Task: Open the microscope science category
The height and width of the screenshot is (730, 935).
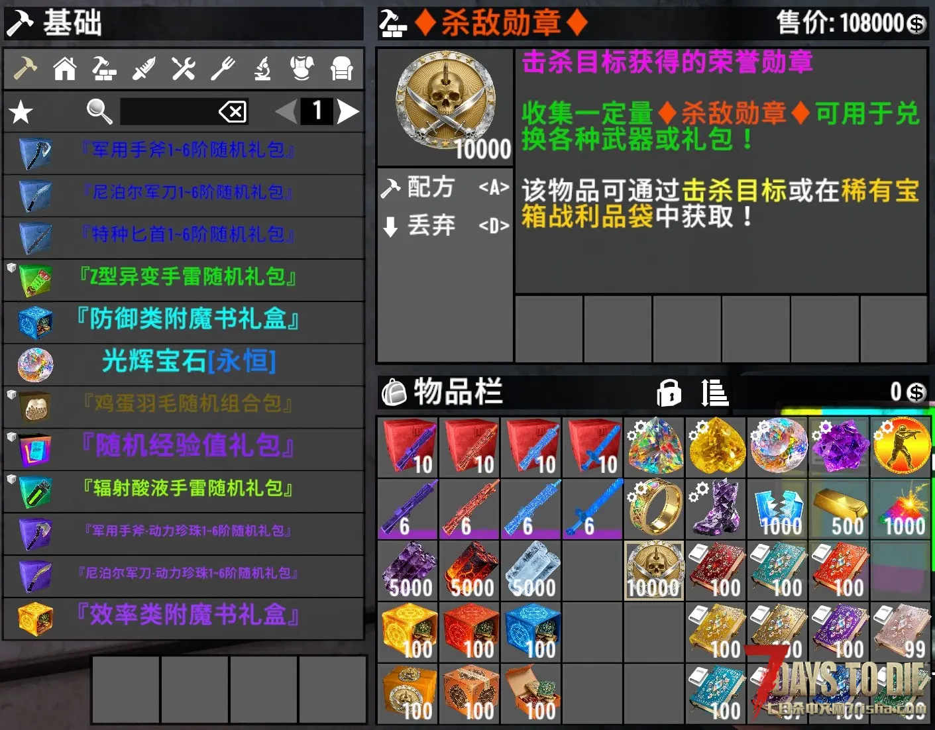Action: pos(262,69)
